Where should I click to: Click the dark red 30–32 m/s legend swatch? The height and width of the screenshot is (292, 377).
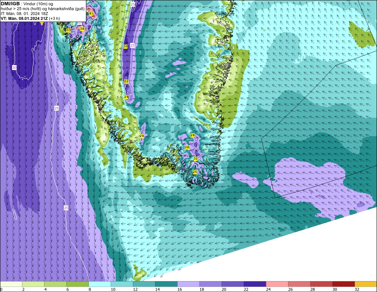click(x=343, y=284)
